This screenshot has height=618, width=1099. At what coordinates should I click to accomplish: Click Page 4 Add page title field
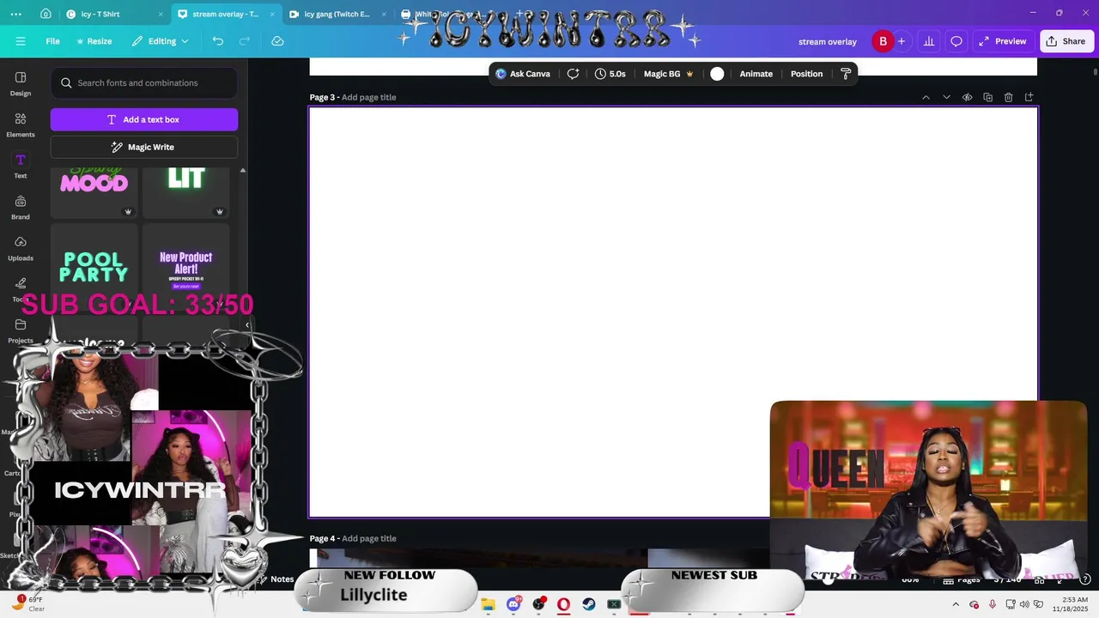click(x=368, y=538)
